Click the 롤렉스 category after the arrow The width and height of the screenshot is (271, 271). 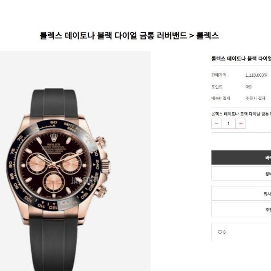(208, 36)
